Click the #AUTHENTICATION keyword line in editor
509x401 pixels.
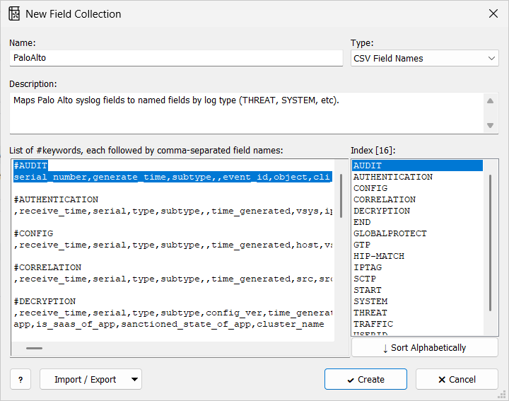tap(56, 199)
